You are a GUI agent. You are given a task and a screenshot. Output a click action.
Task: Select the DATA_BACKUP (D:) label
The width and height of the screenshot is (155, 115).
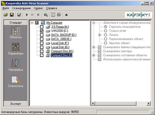pos(64,35)
